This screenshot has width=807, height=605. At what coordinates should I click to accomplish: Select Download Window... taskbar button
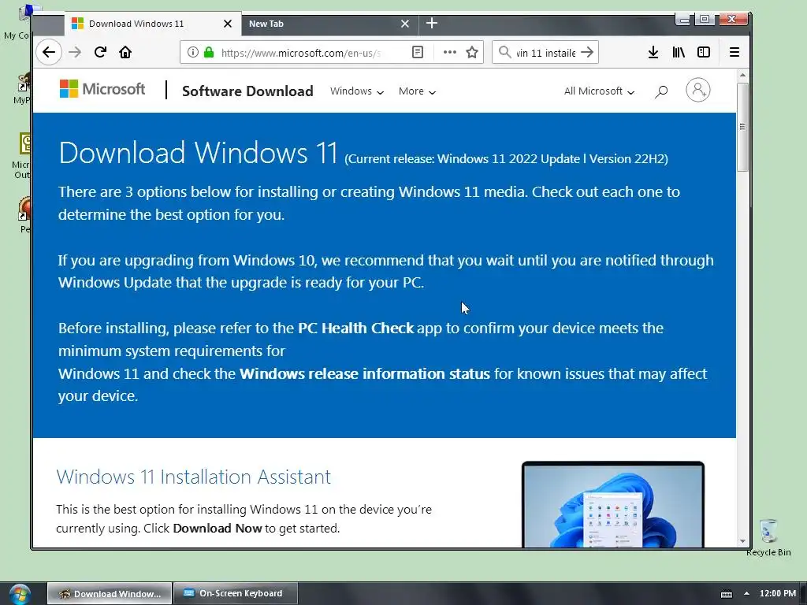109,593
